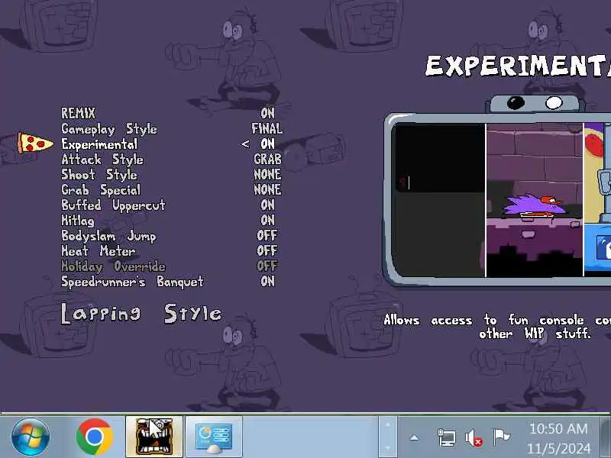Click the muted volume speaker icon

pos(474,438)
